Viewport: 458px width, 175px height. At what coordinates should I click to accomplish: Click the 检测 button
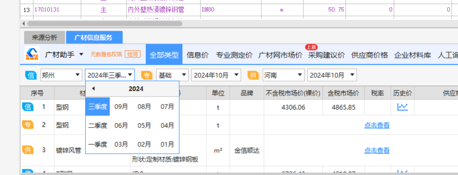(133, 54)
